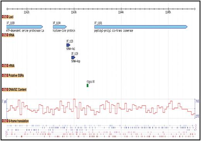Click the middle icon beside DNA/GC Content title
The height and width of the screenshot is (141, 201).
5,89
